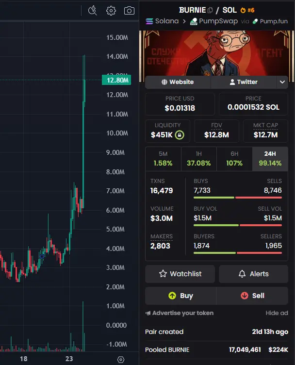This screenshot has width=295, height=365.
Task: Click the red down-arrow Sell icon
Action: [x=244, y=296]
